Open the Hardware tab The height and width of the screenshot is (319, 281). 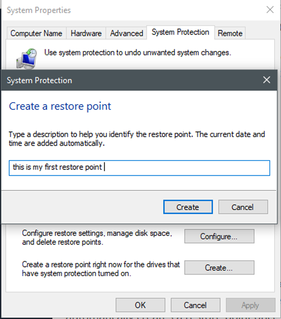click(x=86, y=33)
